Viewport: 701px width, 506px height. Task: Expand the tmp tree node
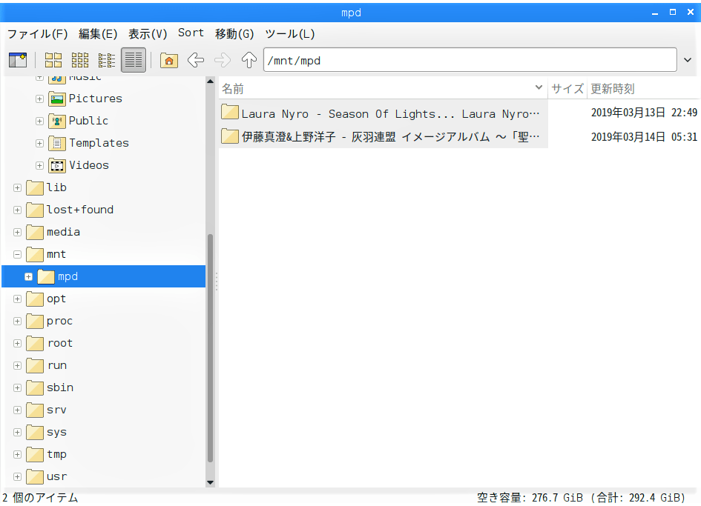pyautogui.click(x=18, y=455)
